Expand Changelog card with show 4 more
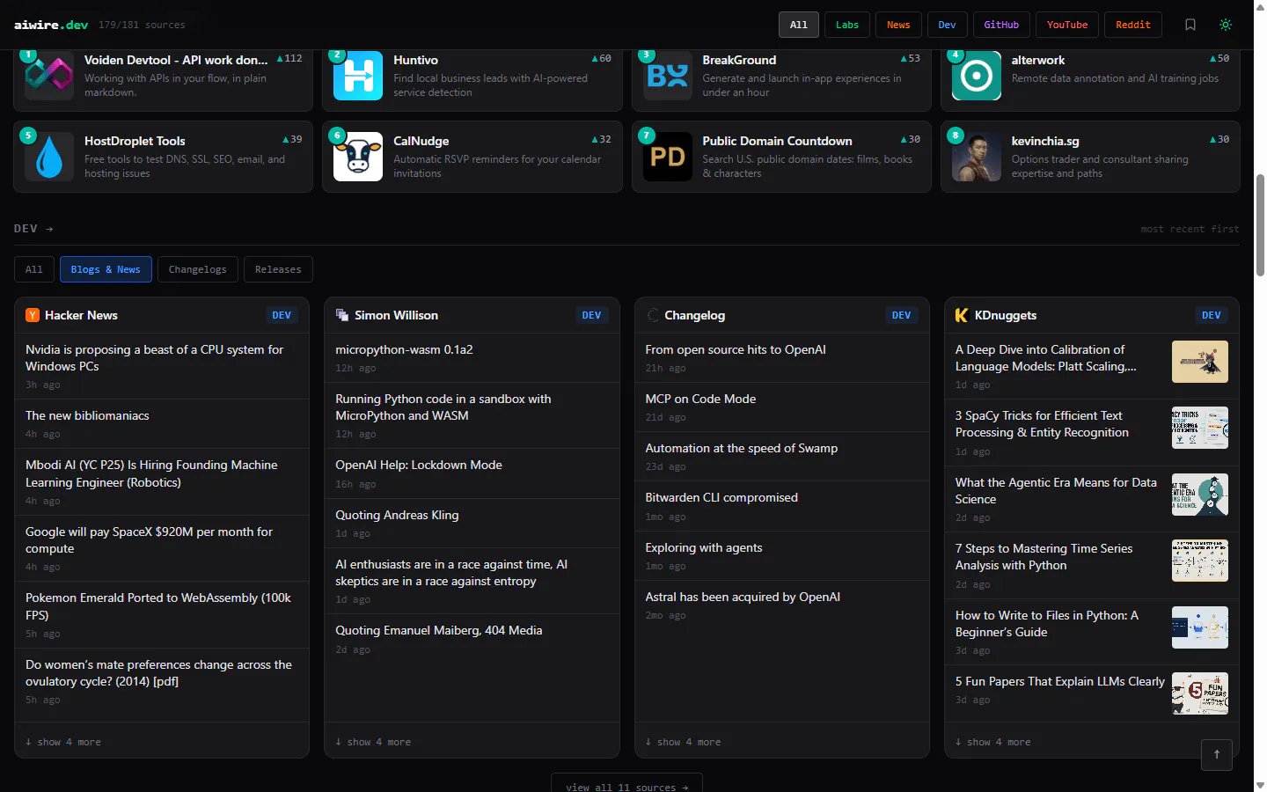 [x=683, y=742]
